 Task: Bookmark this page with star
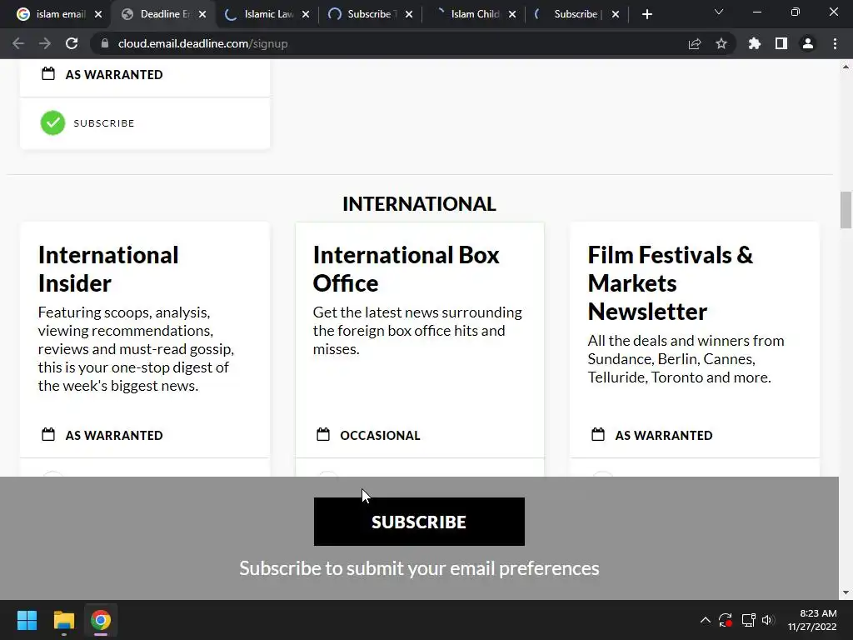tap(721, 43)
